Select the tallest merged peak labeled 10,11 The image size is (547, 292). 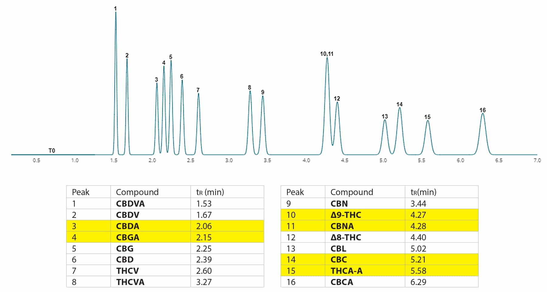tap(327, 59)
